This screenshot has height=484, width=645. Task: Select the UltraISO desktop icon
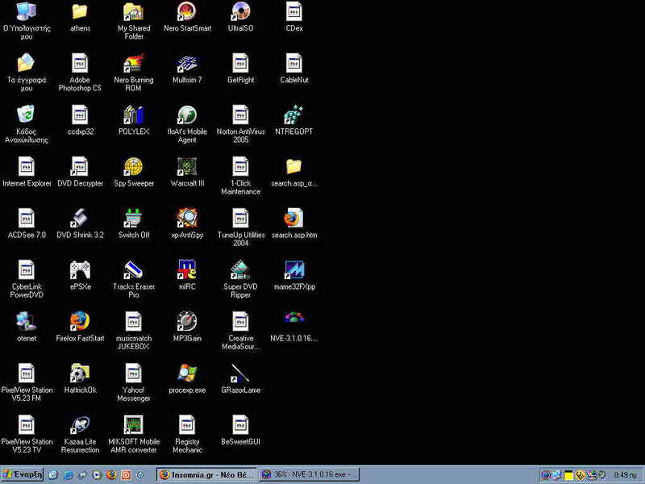coord(240,12)
